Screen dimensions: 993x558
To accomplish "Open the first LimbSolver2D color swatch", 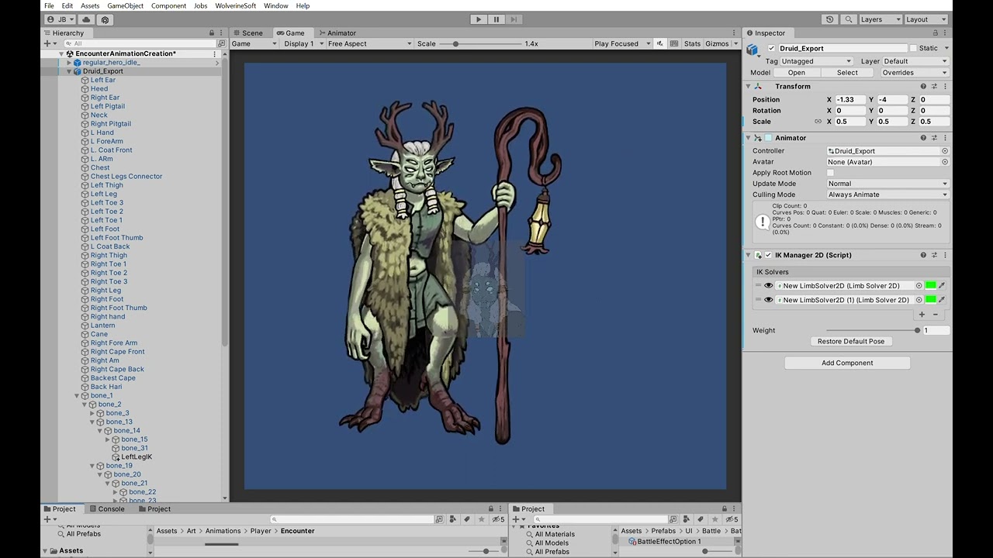I will tap(930, 285).
